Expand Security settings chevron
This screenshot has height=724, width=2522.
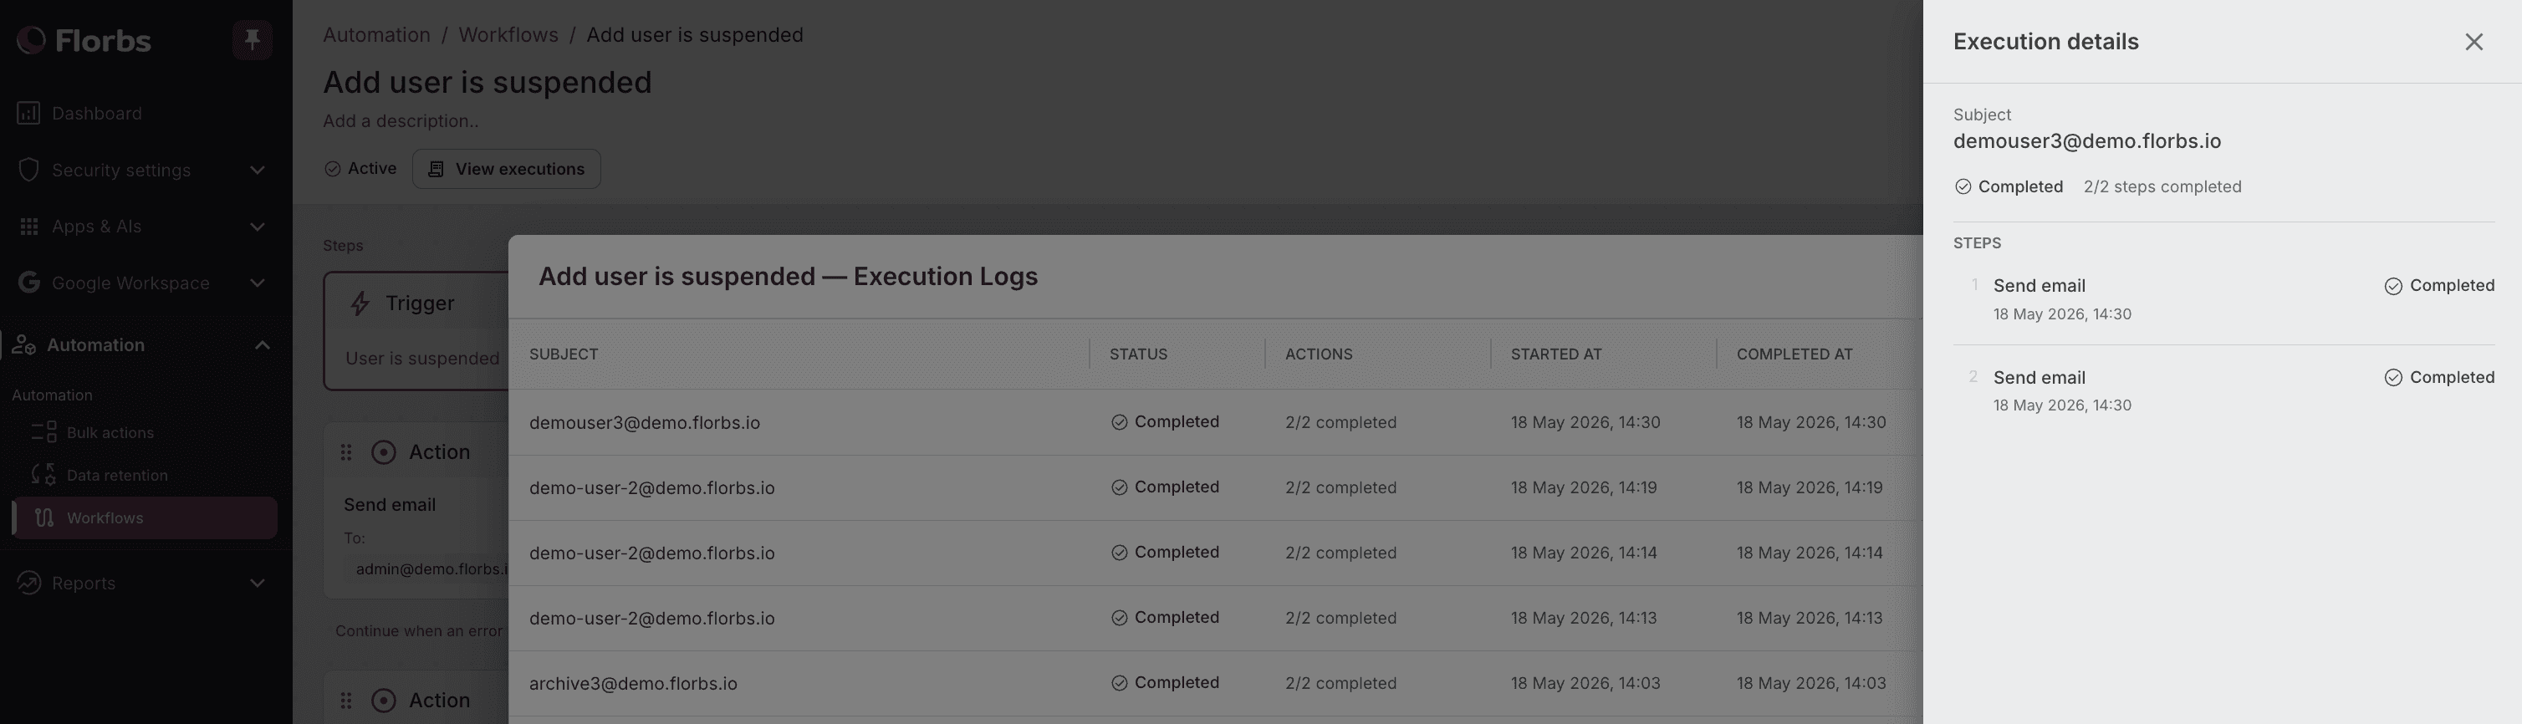click(258, 171)
